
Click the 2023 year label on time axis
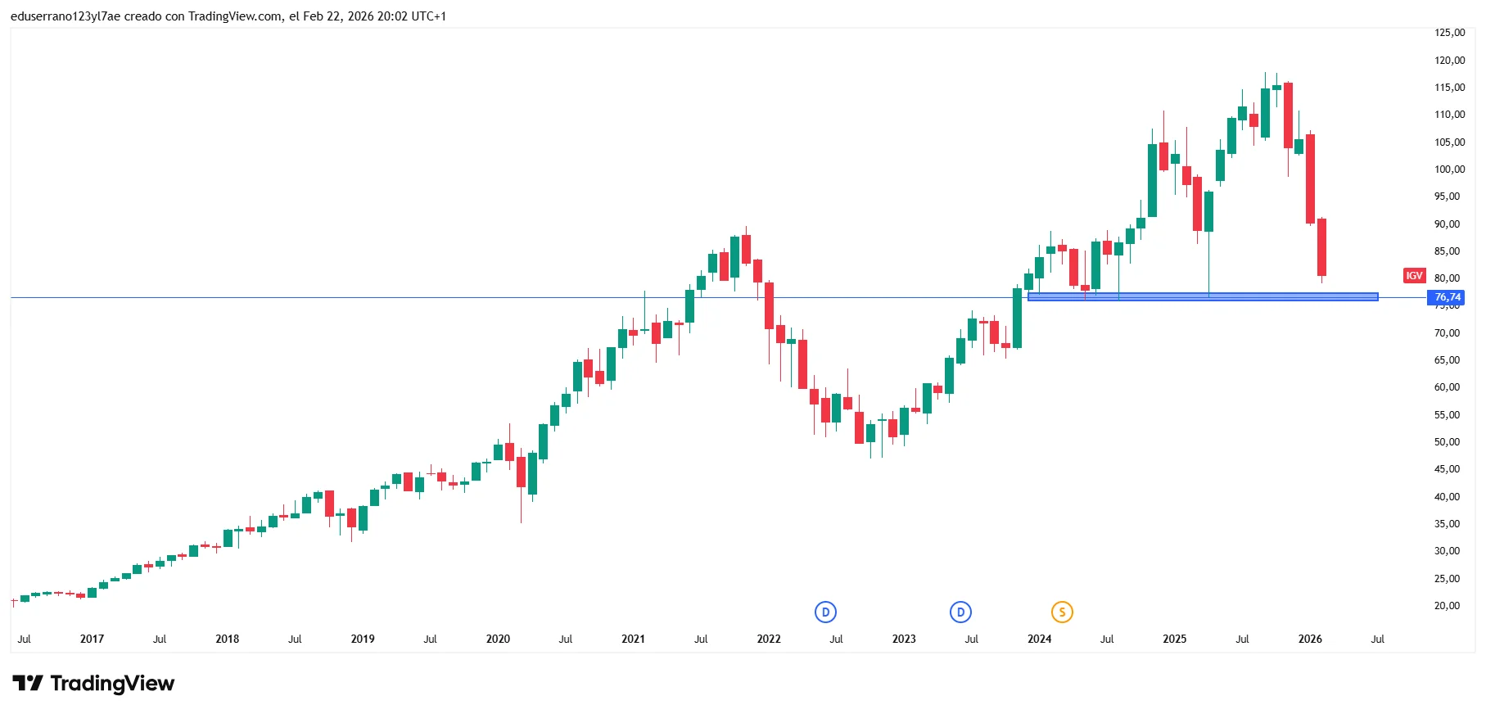point(904,639)
